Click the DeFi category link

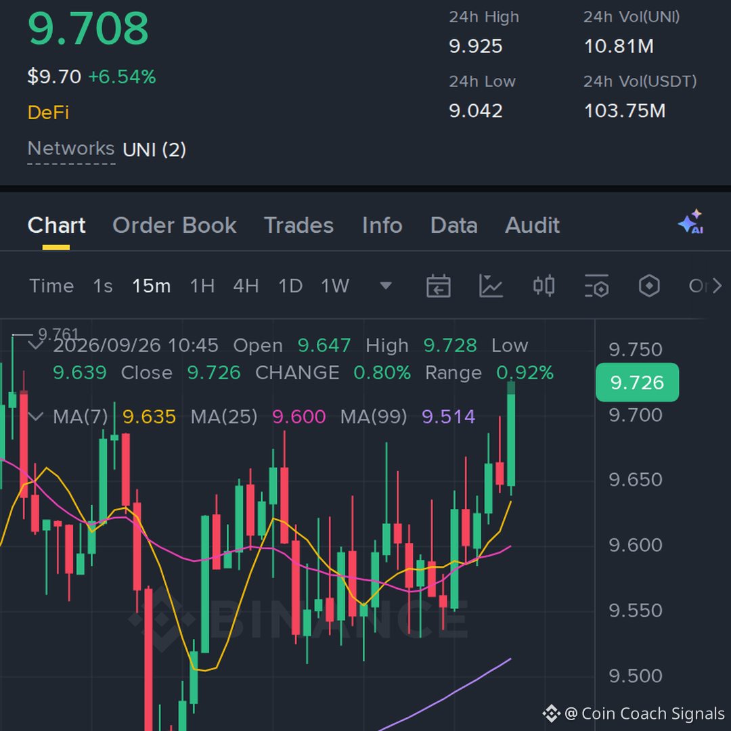coord(48,112)
